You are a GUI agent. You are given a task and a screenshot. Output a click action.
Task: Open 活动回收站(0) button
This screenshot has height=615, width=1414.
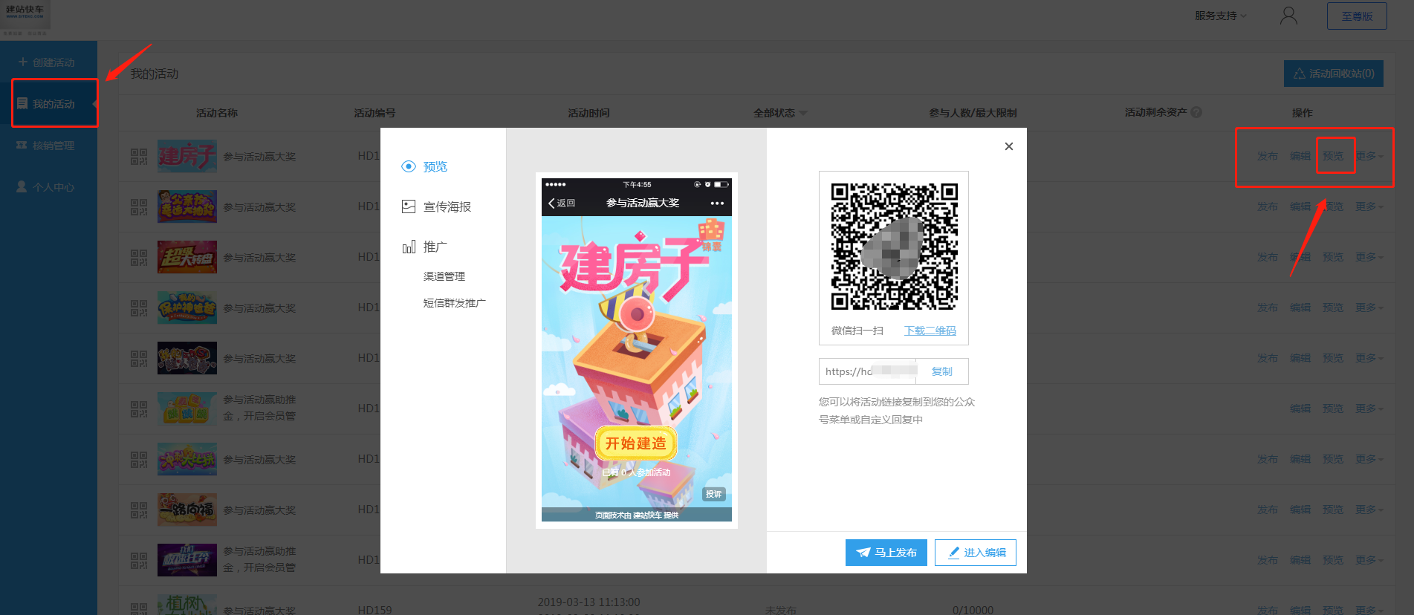[x=1334, y=74]
